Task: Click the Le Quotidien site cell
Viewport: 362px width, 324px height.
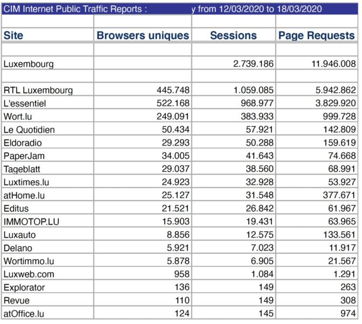Action: tap(29, 129)
